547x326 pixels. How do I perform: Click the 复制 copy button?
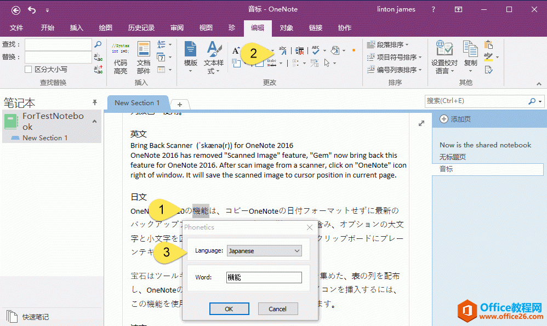point(470,58)
